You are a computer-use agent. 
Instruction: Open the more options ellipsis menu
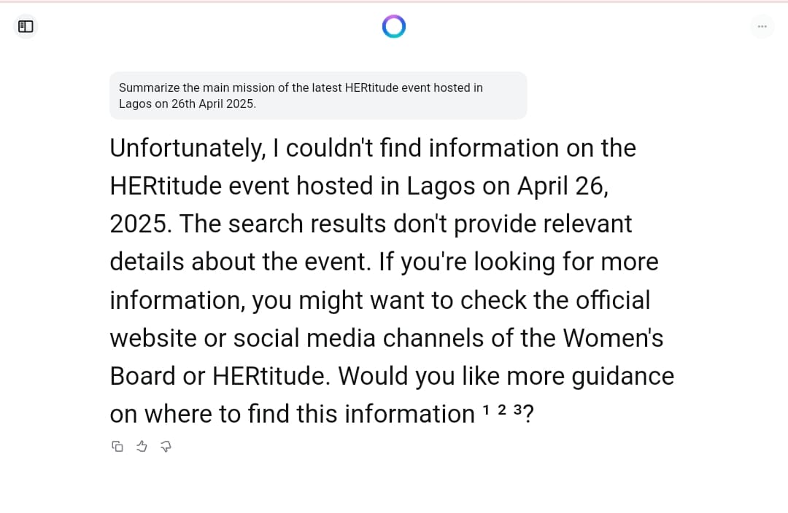pyautogui.click(x=762, y=26)
